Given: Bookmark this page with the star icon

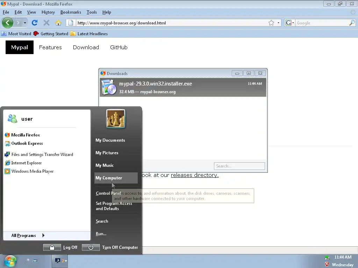Looking at the screenshot, I should click(271, 23).
